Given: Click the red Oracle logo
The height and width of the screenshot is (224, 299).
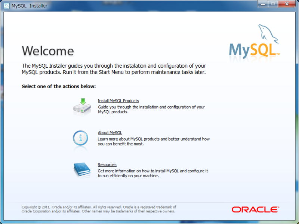Looking at the screenshot, I should pyautogui.click(x=256, y=209).
